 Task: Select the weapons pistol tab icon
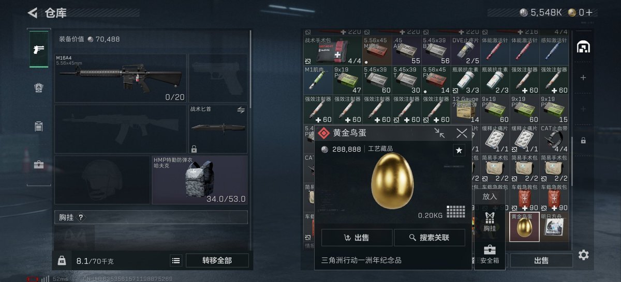(39, 50)
